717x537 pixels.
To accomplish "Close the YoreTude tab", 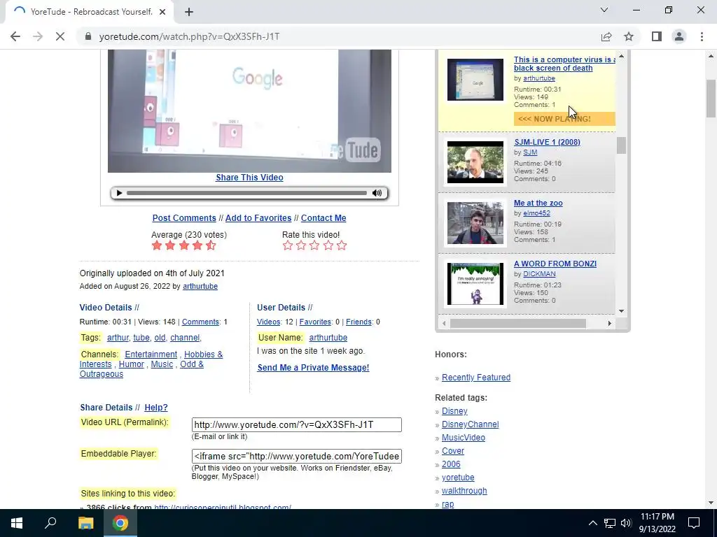I will (162, 12).
